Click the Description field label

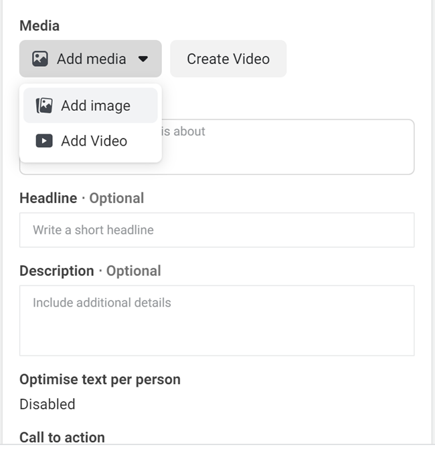click(x=57, y=271)
